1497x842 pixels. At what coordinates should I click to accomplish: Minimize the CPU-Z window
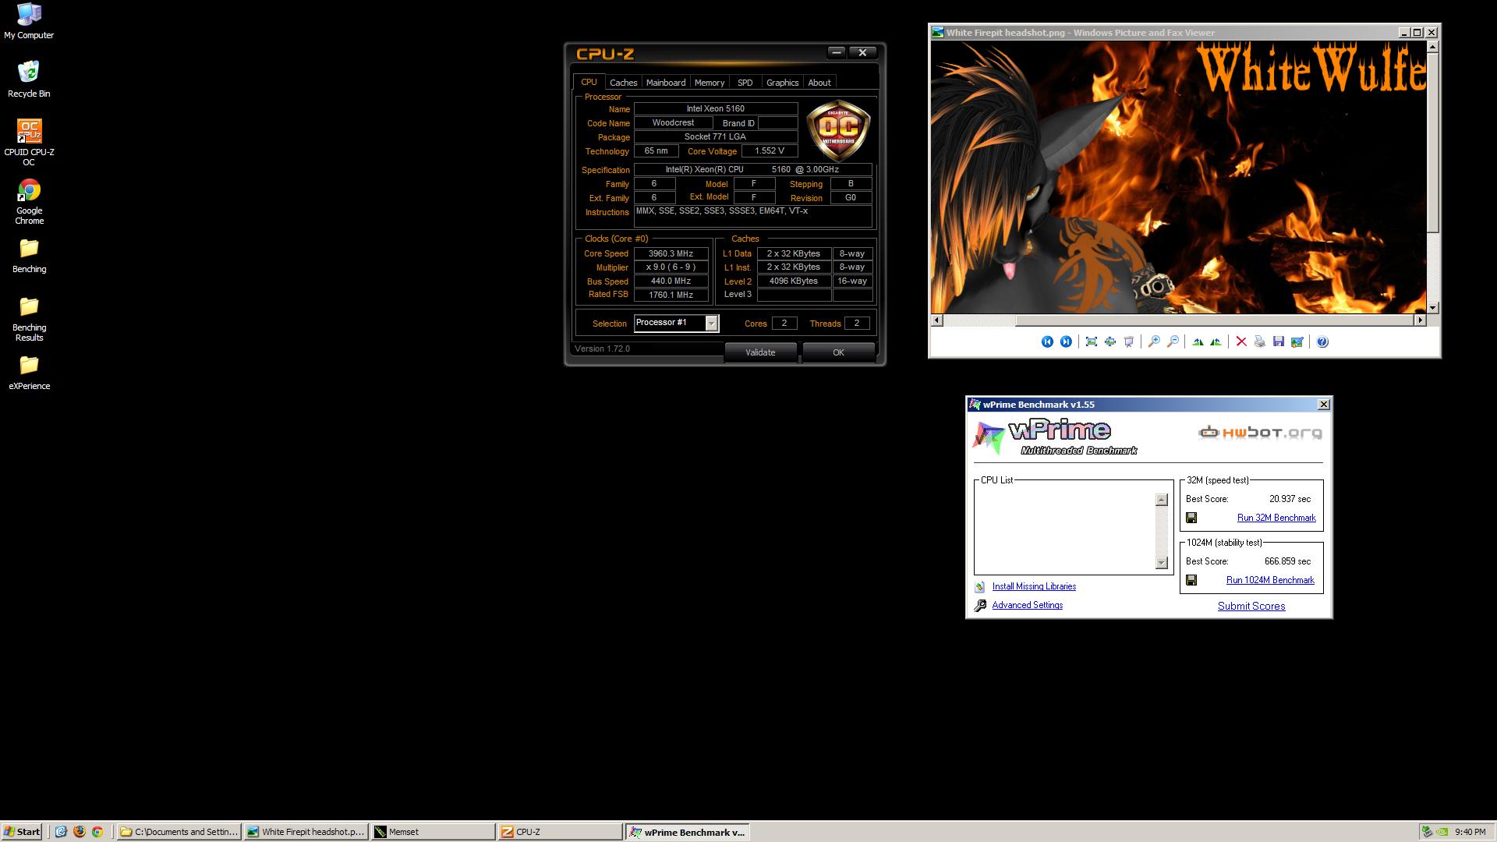(x=837, y=52)
